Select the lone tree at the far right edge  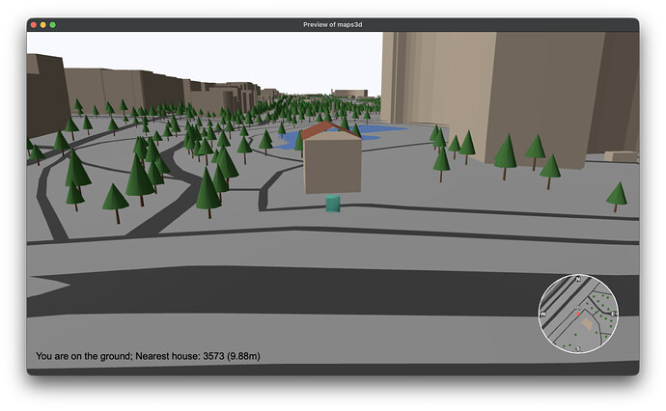[x=617, y=197]
